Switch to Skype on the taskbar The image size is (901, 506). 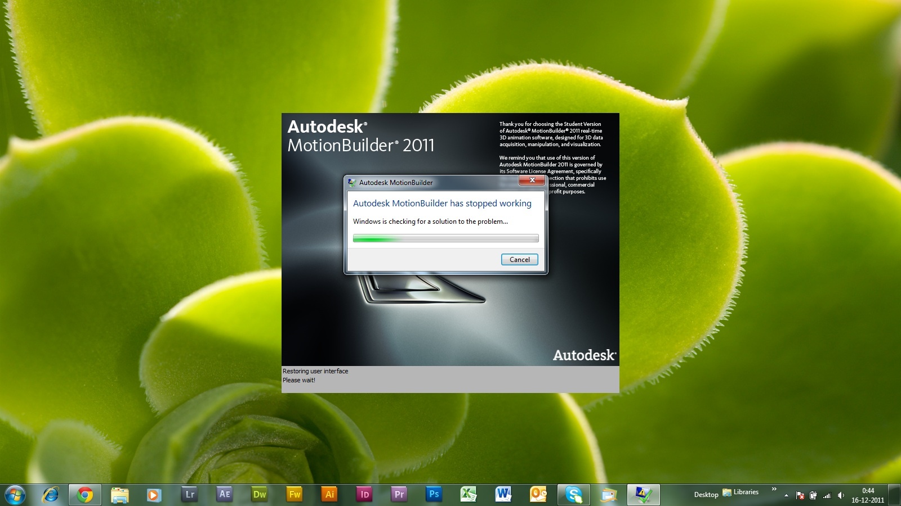point(574,495)
